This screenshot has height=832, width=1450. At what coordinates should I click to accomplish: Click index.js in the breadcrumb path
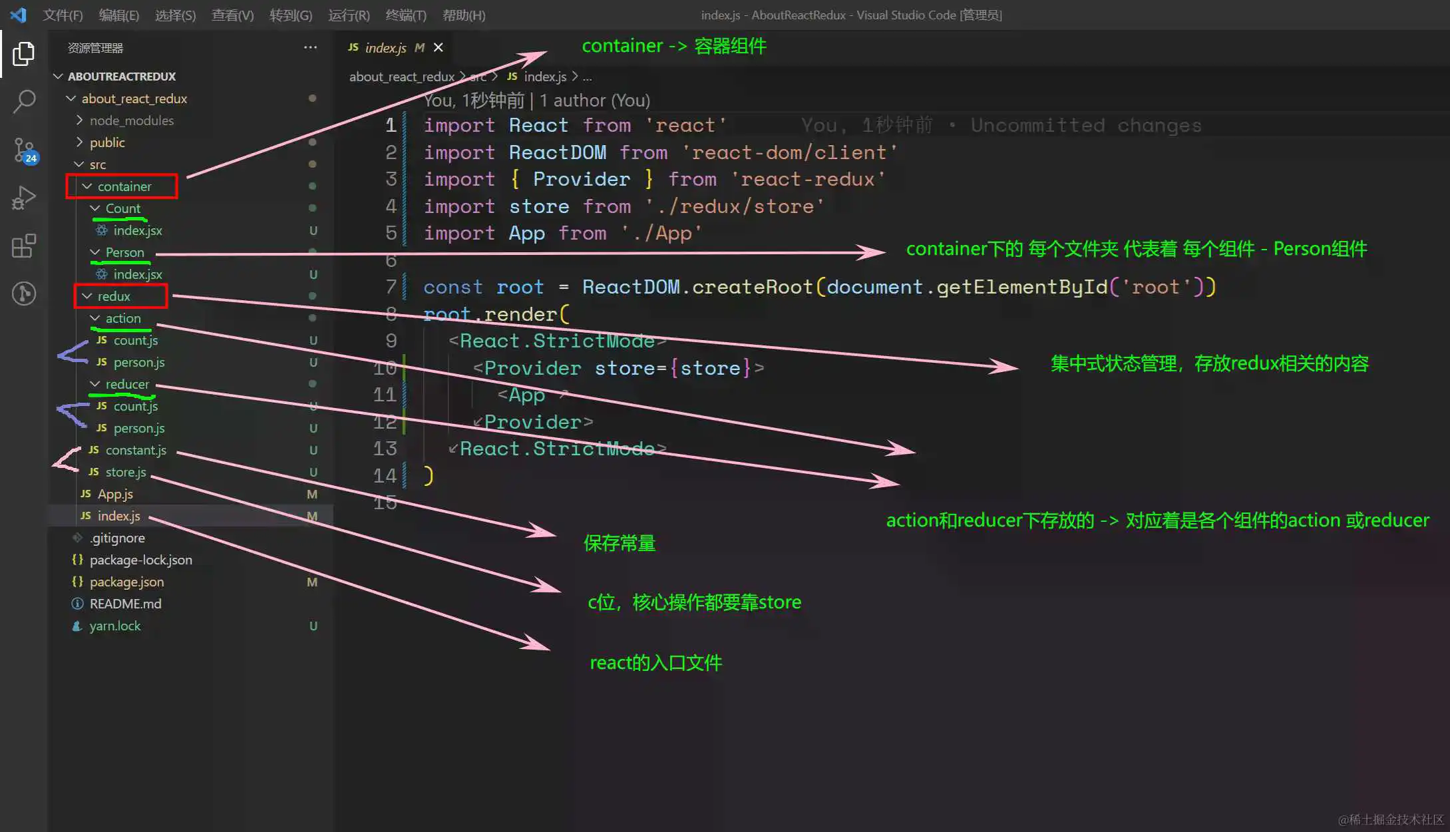point(544,77)
